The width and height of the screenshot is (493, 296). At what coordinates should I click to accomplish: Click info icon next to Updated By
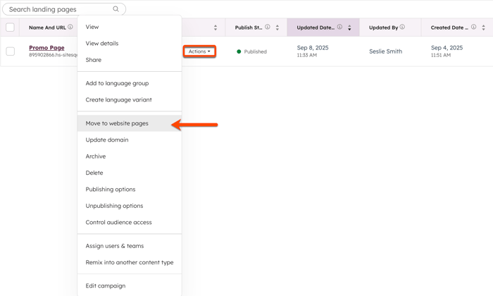coord(402,27)
